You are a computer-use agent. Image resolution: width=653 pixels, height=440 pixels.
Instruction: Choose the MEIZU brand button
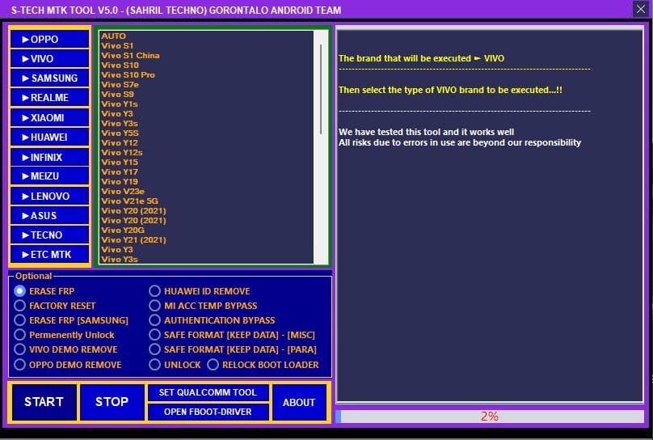[49, 176]
